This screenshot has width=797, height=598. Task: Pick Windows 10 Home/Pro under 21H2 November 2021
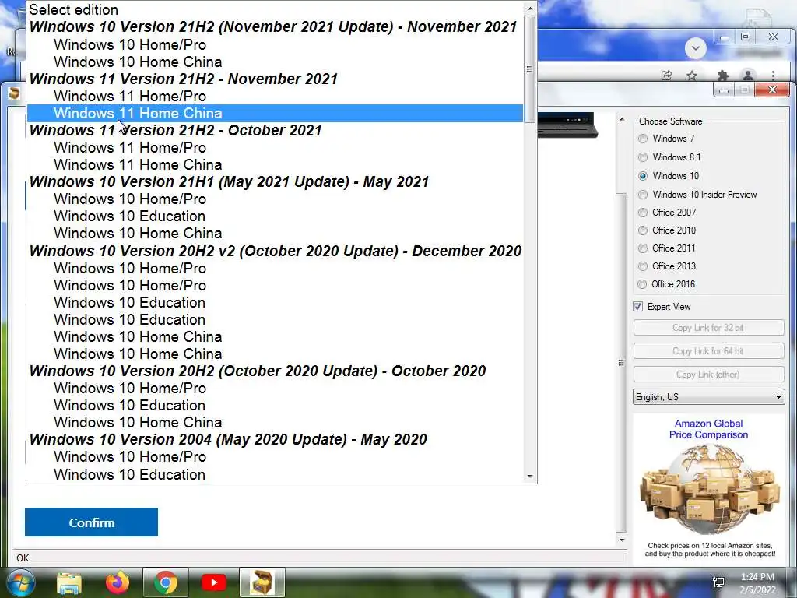click(275, 44)
